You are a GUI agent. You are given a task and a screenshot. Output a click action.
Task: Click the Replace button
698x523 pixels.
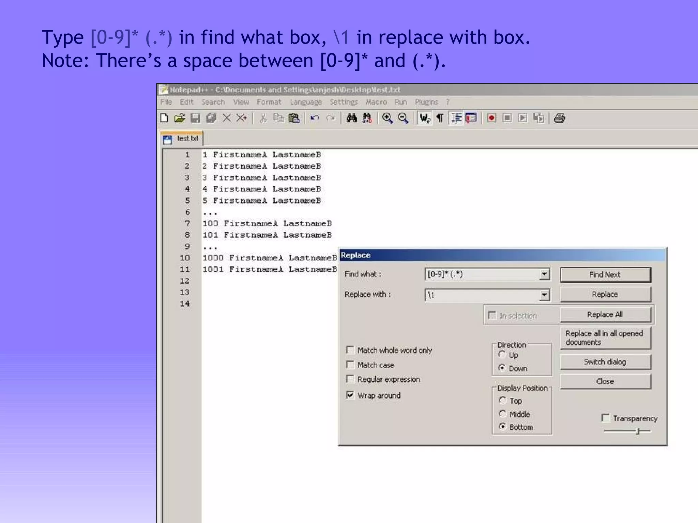pos(605,295)
